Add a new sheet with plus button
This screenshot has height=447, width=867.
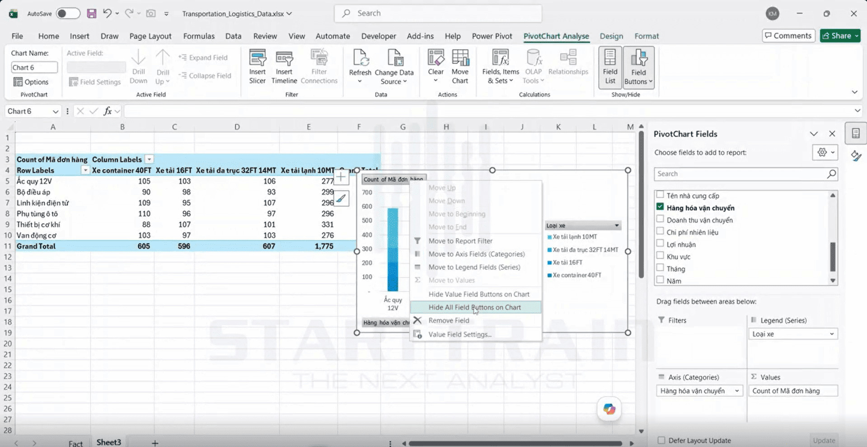pos(155,443)
